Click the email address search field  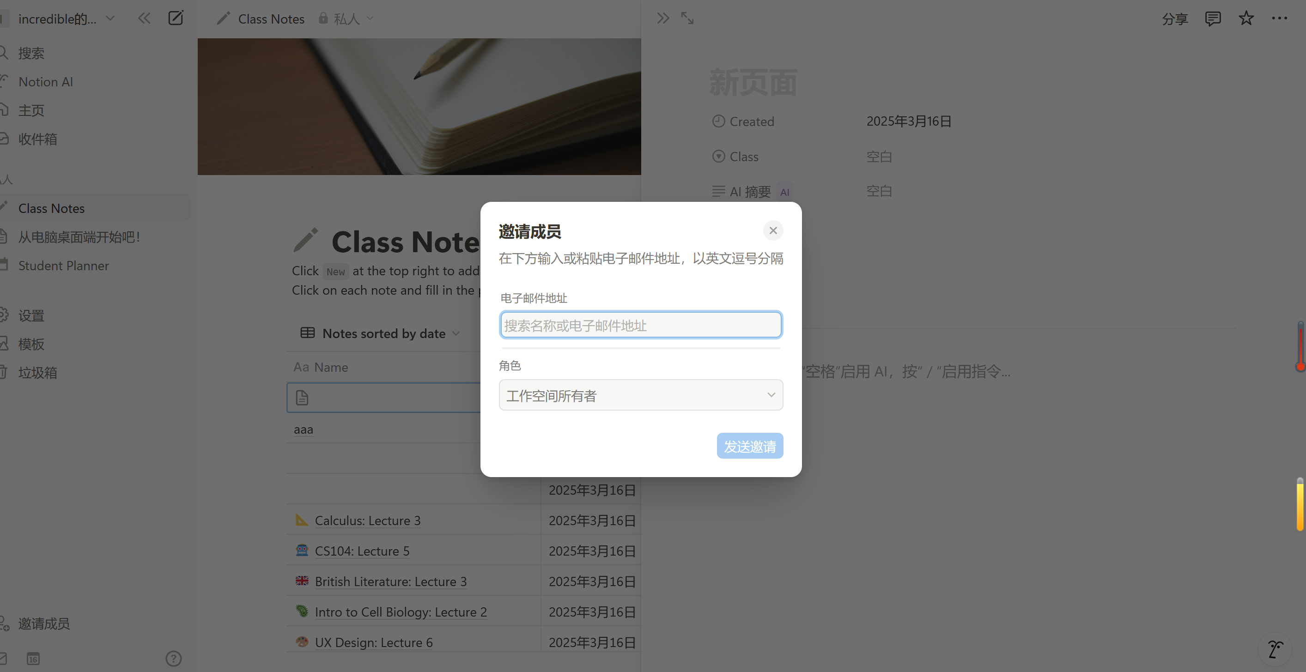pyautogui.click(x=640, y=325)
